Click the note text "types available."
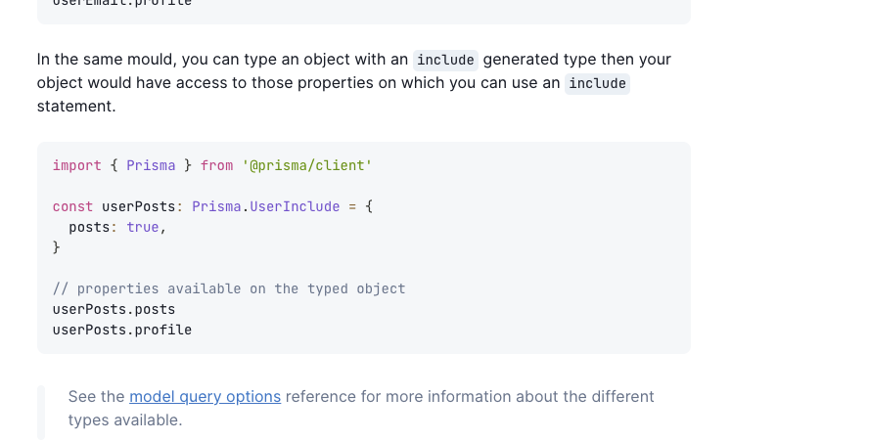The width and height of the screenshot is (869, 441). click(125, 419)
